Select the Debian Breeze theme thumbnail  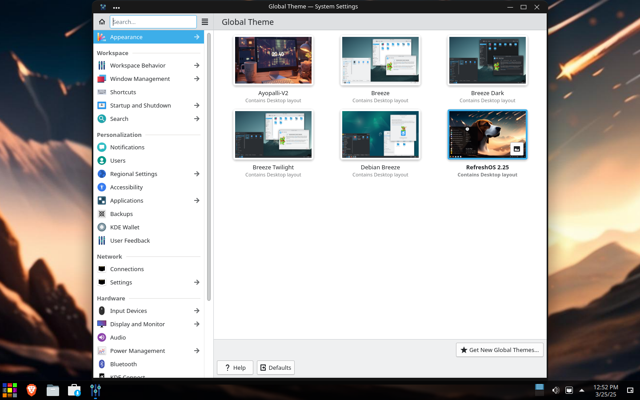click(x=380, y=135)
